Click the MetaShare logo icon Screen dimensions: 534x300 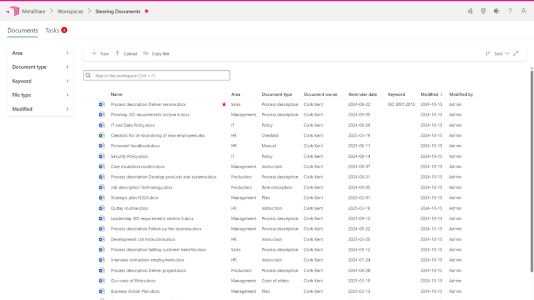click(x=13, y=11)
